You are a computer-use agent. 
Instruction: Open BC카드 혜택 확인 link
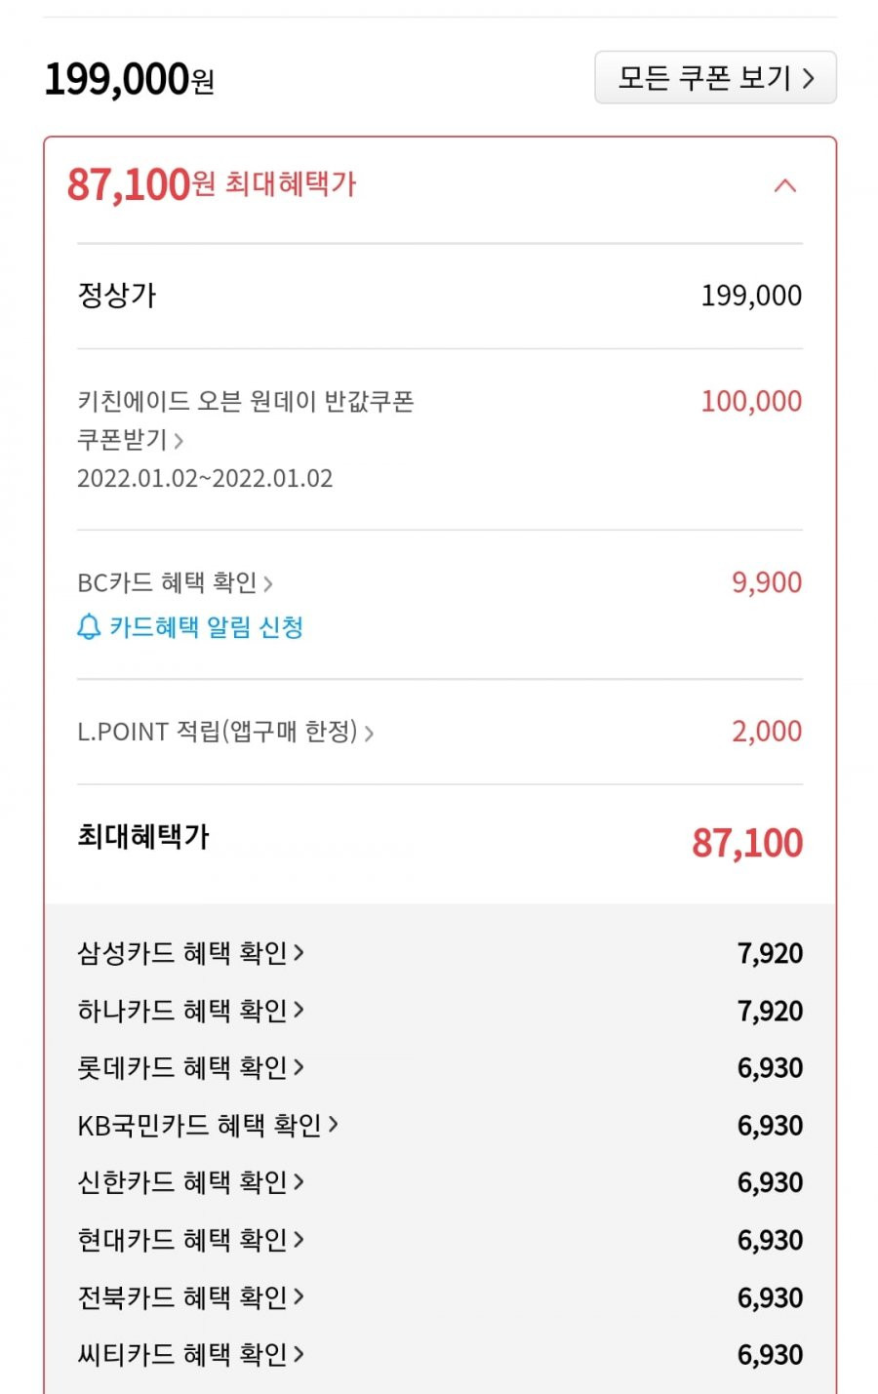click(175, 582)
